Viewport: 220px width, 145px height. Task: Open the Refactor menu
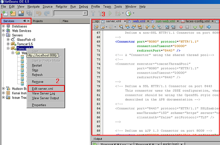61,7
